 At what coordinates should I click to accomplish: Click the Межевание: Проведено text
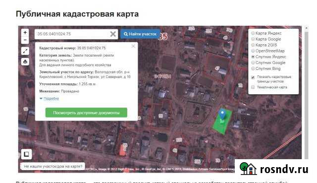coord(59,91)
